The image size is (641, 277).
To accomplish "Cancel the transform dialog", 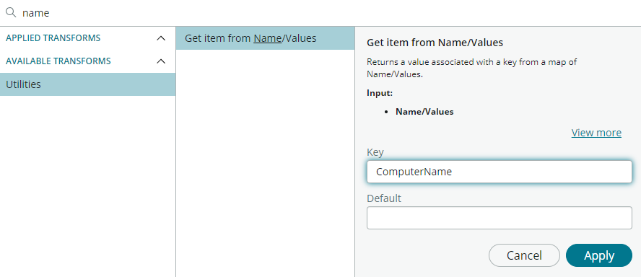I will point(524,255).
